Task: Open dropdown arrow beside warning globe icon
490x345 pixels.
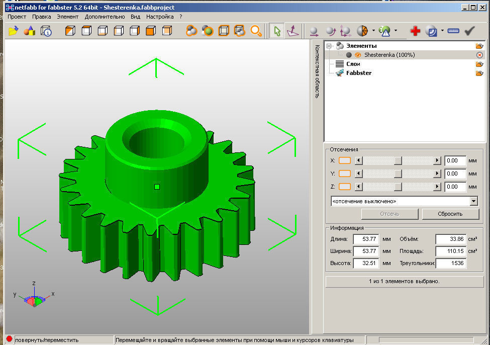Action: tap(396, 31)
